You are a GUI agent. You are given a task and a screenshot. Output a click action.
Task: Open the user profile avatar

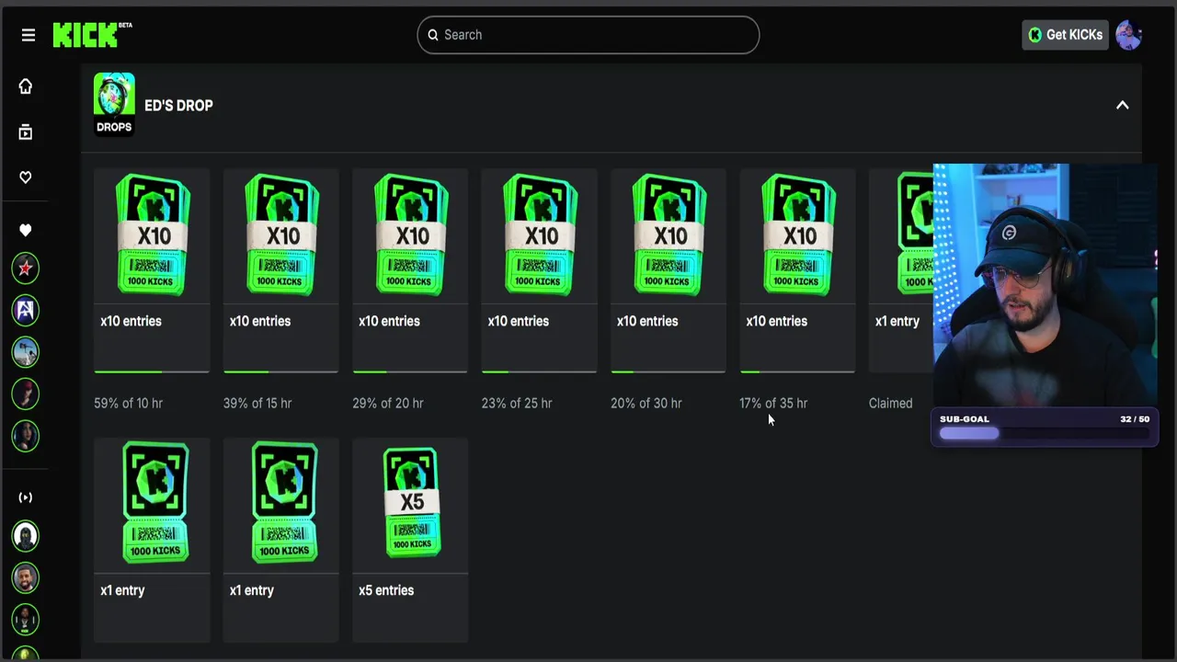coord(1129,35)
